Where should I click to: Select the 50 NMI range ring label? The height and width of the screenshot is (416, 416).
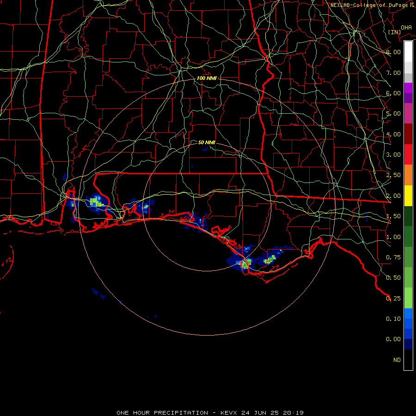[x=207, y=142]
